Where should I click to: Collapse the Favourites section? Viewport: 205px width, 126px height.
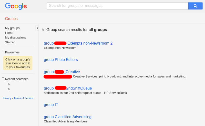(3, 51)
